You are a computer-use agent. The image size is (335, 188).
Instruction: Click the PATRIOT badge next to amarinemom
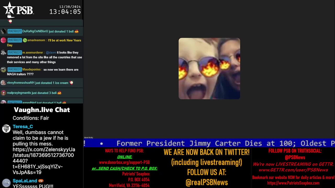(14, 40)
